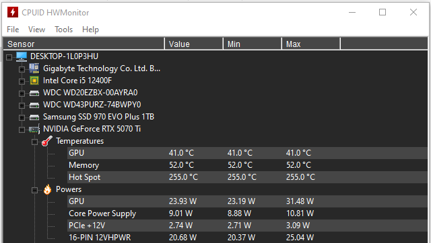Select the GPU temperature row label
The image size is (431, 243).
(76, 153)
